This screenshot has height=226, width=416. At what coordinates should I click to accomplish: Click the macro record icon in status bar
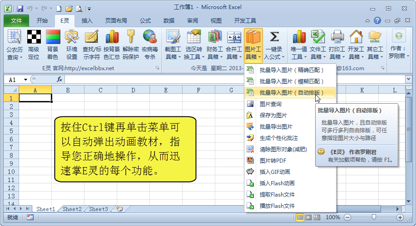click(30, 217)
